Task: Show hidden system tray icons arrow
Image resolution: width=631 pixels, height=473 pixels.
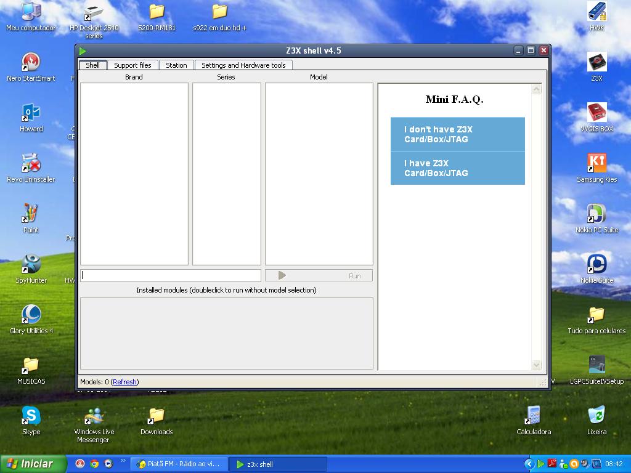Action: pyautogui.click(x=529, y=464)
